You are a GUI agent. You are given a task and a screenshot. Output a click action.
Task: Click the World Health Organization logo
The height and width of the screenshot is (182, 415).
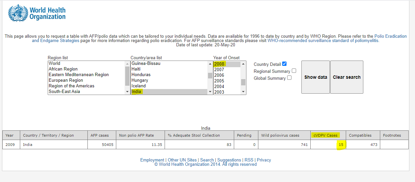point(37,13)
